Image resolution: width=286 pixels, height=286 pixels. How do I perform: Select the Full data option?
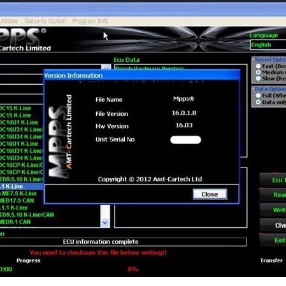[258, 96]
